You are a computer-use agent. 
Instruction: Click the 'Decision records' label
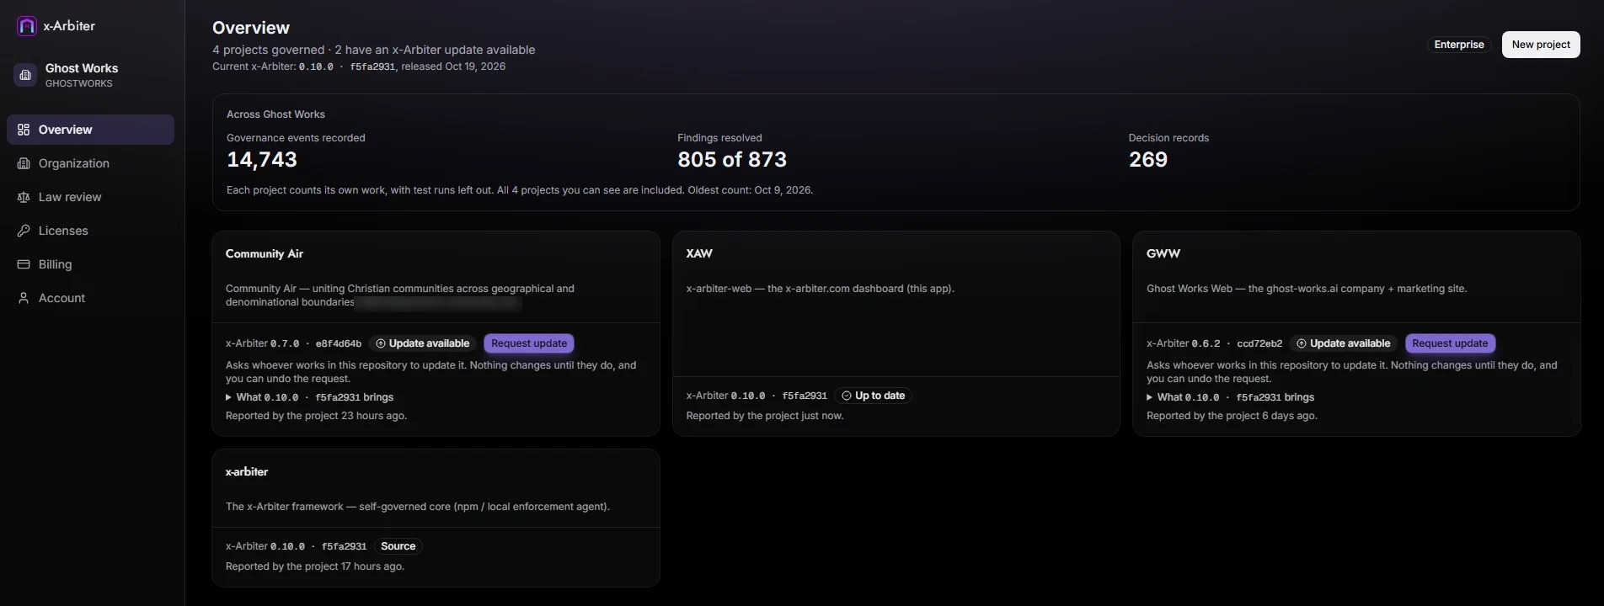click(1168, 138)
